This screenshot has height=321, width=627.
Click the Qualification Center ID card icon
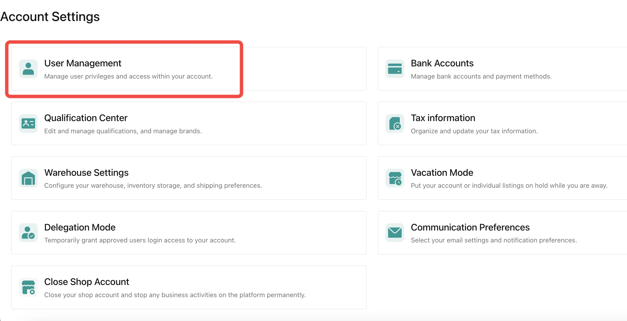pyautogui.click(x=28, y=123)
